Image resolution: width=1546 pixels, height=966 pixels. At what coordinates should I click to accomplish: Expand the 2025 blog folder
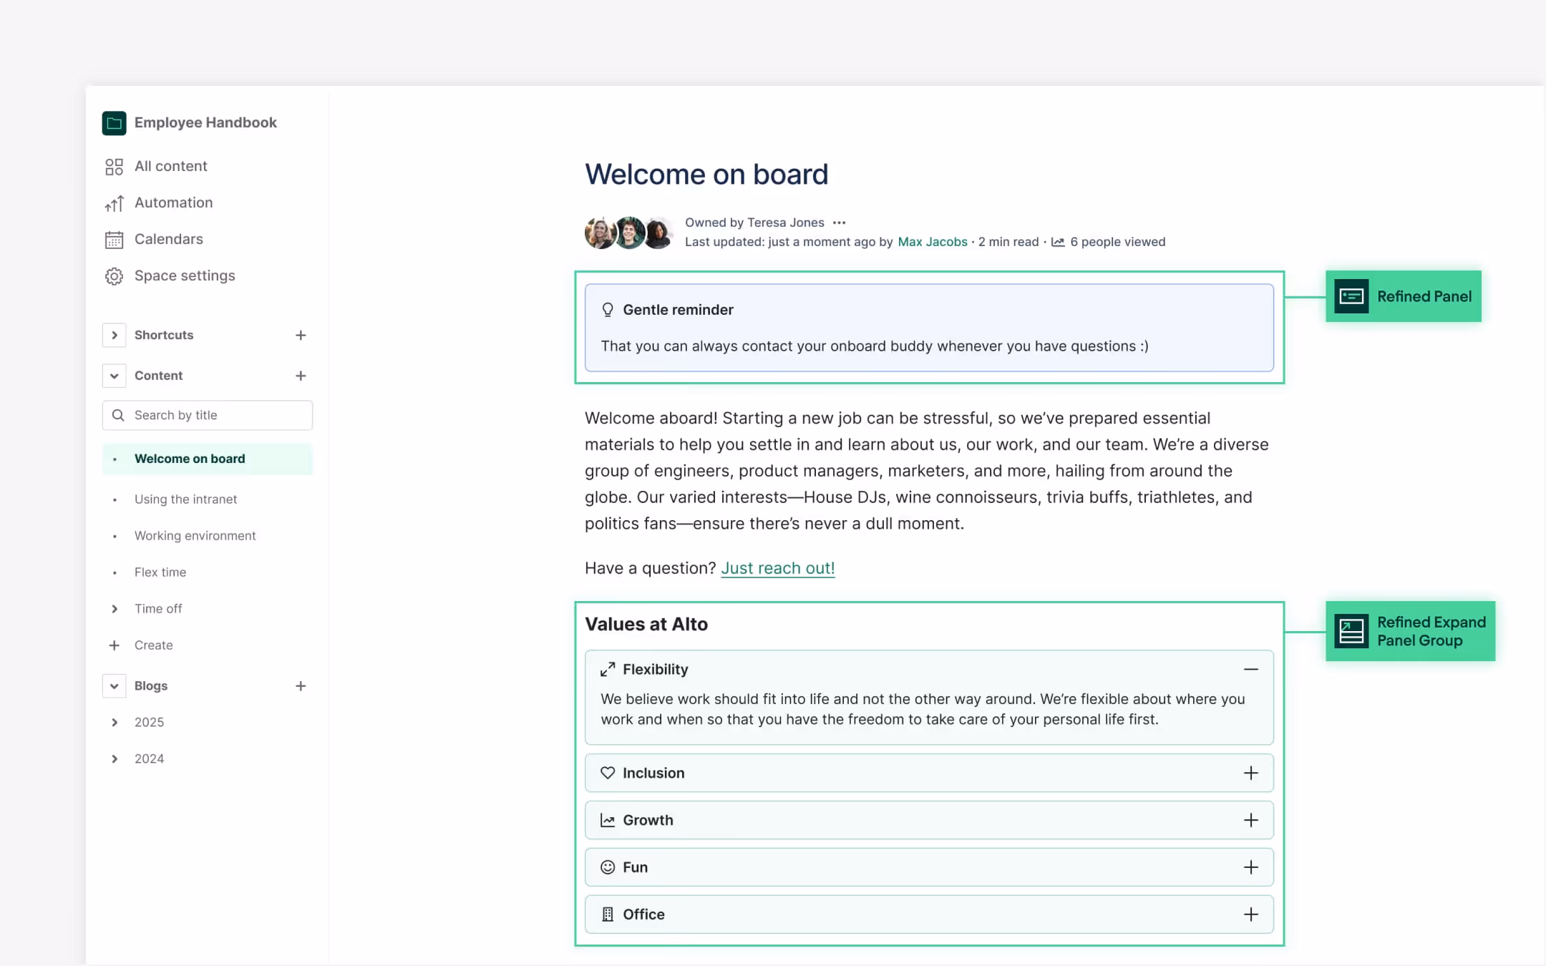tap(115, 722)
